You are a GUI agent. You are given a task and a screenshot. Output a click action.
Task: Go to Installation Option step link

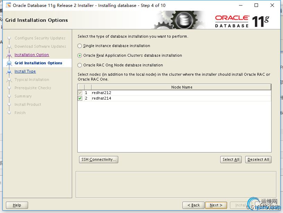click(x=32, y=55)
